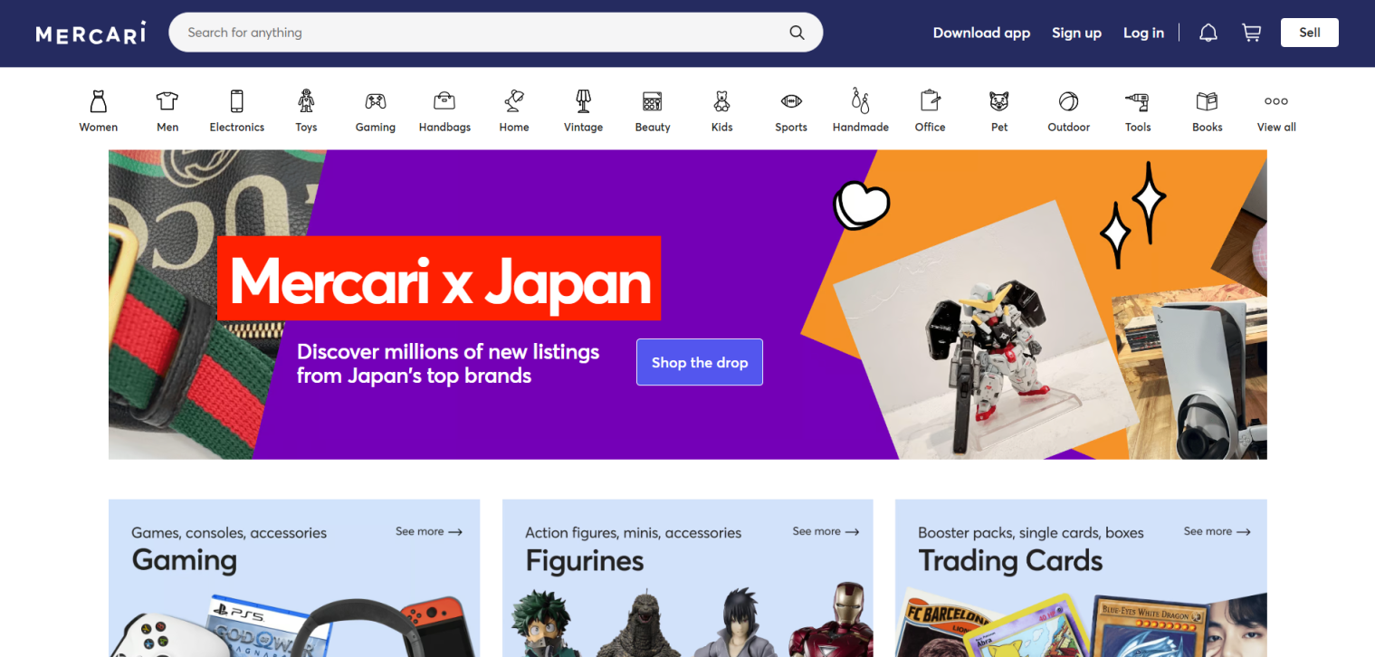Open the notifications bell icon
The height and width of the screenshot is (657, 1375).
click(1208, 32)
